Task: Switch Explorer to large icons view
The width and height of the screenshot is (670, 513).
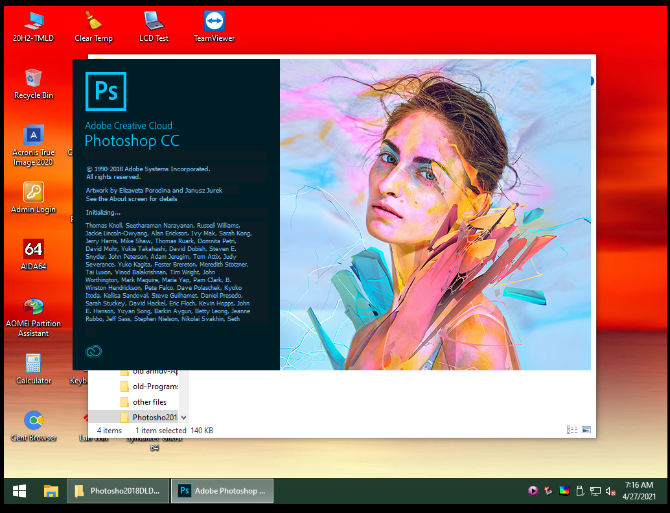Action: tap(586, 429)
